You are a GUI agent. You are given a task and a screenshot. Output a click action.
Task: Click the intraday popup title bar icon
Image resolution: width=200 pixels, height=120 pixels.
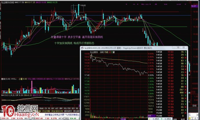pos(82,48)
